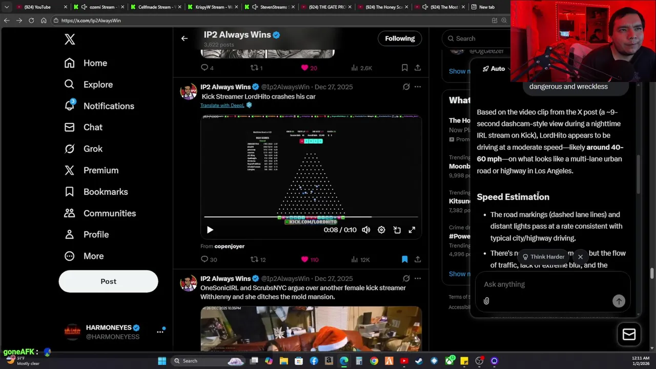Repost the LordHito crash post
The height and width of the screenshot is (369, 656).
[x=254, y=259]
